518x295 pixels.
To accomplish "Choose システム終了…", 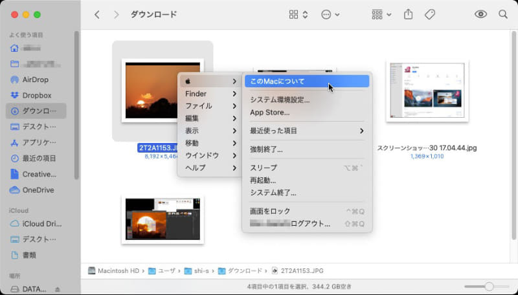I will [x=307, y=193].
